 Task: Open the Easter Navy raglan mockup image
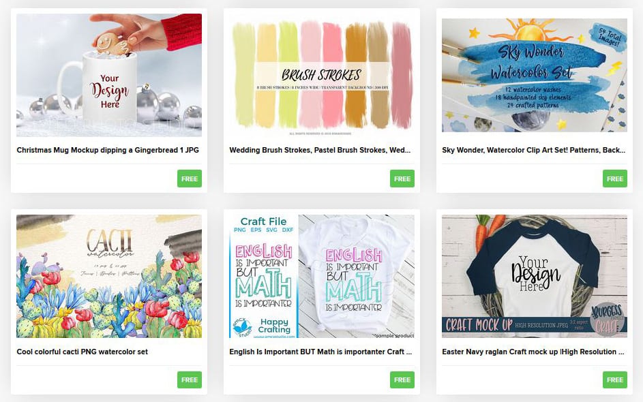[535, 276]
